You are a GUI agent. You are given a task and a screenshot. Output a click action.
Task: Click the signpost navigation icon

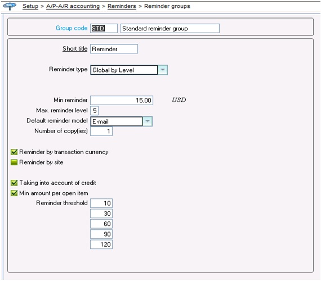tap(10, 6)
